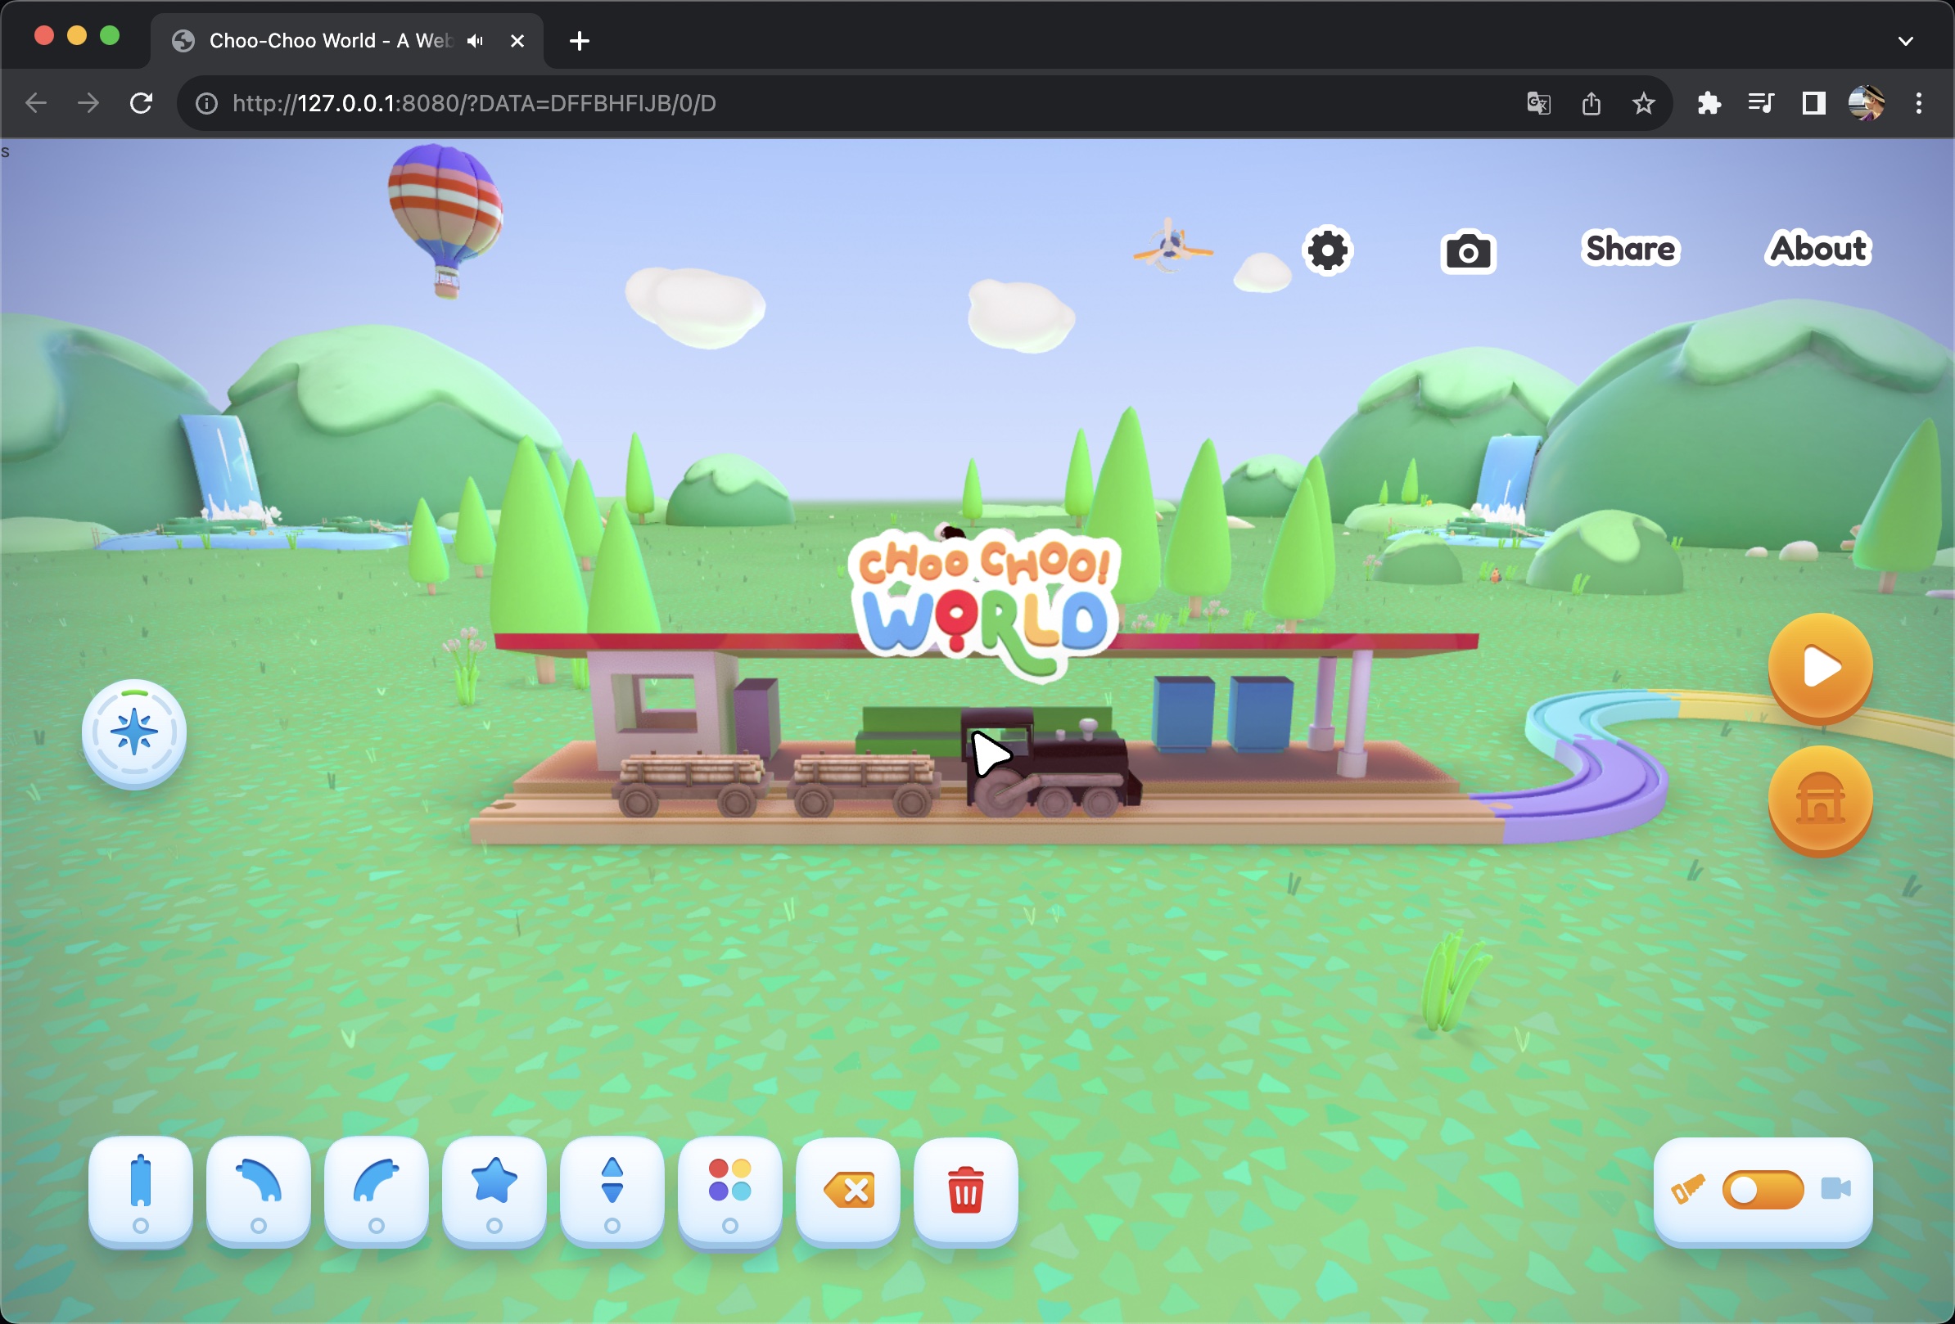
Task: Click the red trash can button
Action: 966,1189
